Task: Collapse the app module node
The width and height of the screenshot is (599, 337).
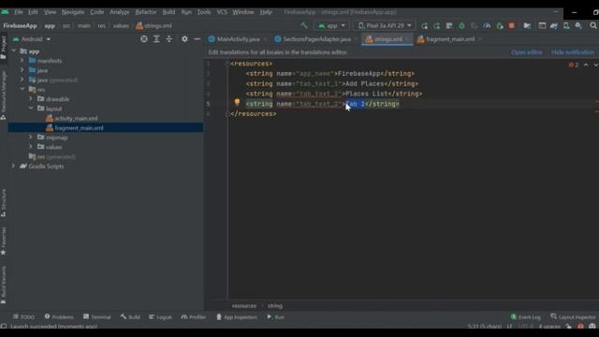Action: tap(14, 51)
